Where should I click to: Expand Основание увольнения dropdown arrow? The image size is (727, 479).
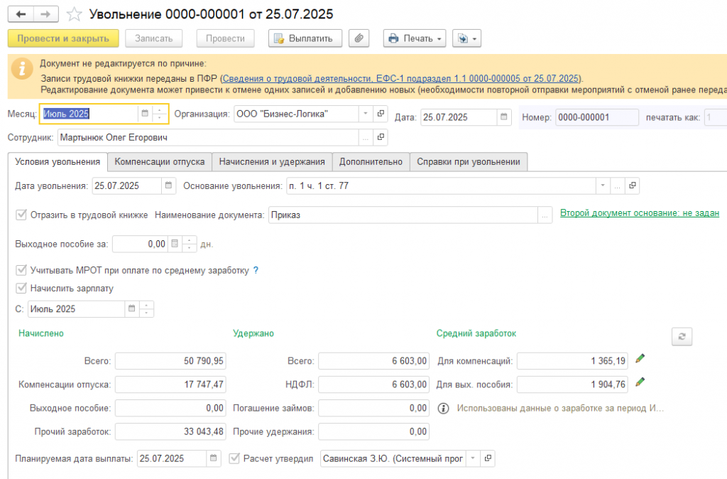click(602, 185)
